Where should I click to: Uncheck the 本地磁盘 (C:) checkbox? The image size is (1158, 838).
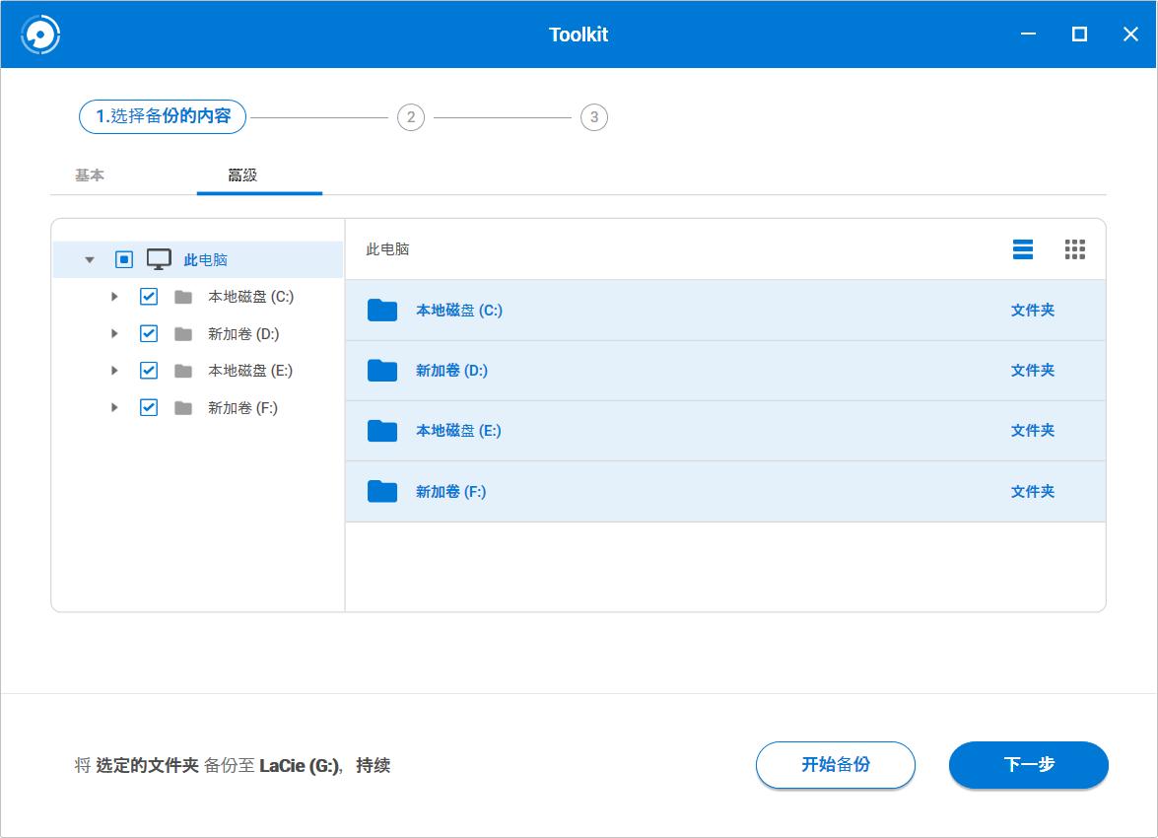point(149,297)
